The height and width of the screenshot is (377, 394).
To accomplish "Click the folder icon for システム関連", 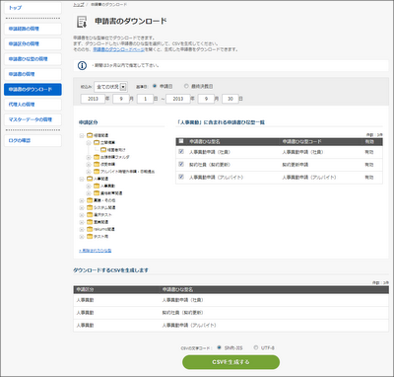I will [x=90, y=207].
